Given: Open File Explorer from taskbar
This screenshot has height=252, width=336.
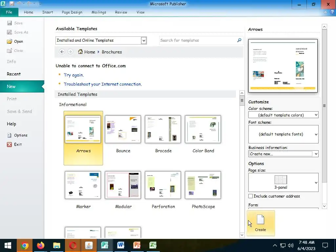Looking at the screenshot, I should (56, 245).
